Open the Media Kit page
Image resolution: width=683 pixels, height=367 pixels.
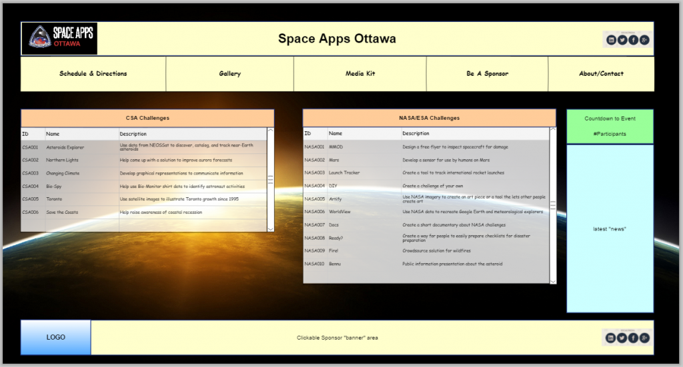(360, 73)
